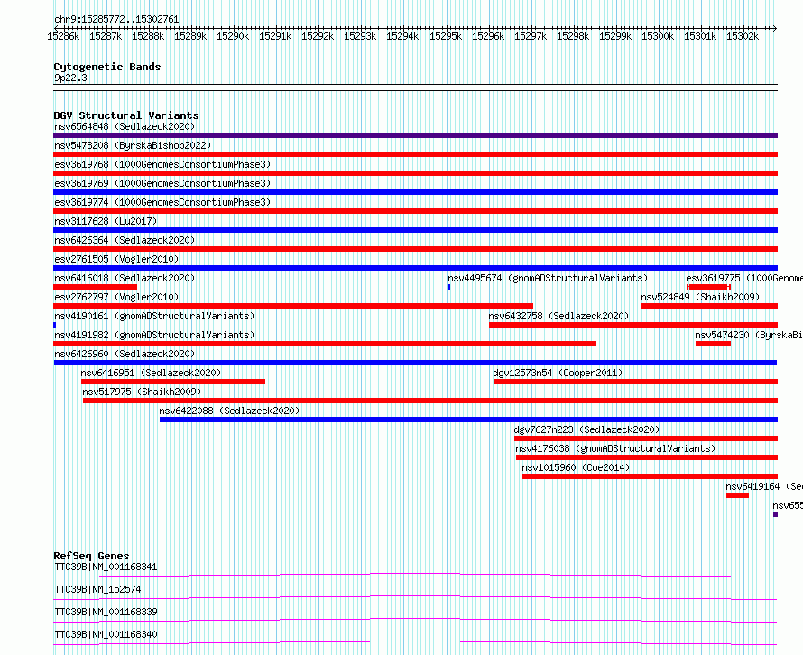Click the DGV Structural Variants track title
Image resolution: width=803 pixels, height=655 pixels.
click(x=126, y=115)
